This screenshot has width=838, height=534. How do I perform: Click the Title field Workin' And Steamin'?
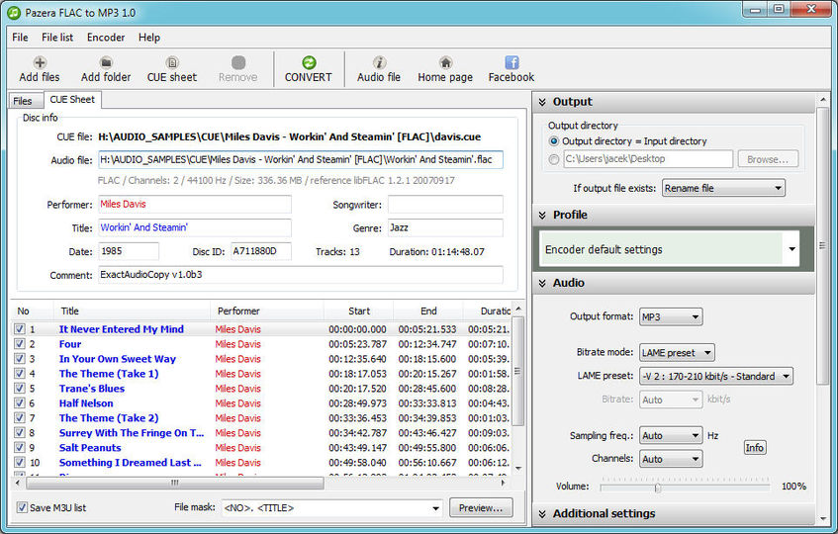195,227
